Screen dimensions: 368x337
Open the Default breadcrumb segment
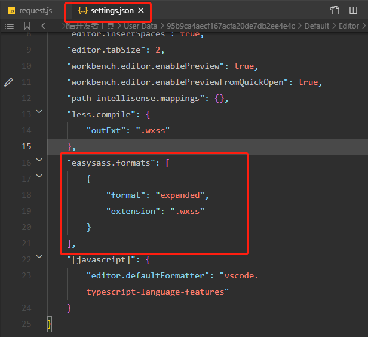pos(317,26)
